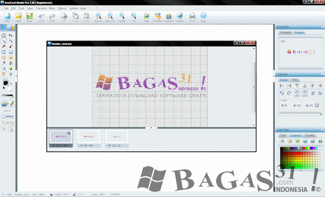Viewport: 325px width, 197px height.
Task: Select the filled Rectangle tool
Action: pyautogui.click(x=11, y=52)
